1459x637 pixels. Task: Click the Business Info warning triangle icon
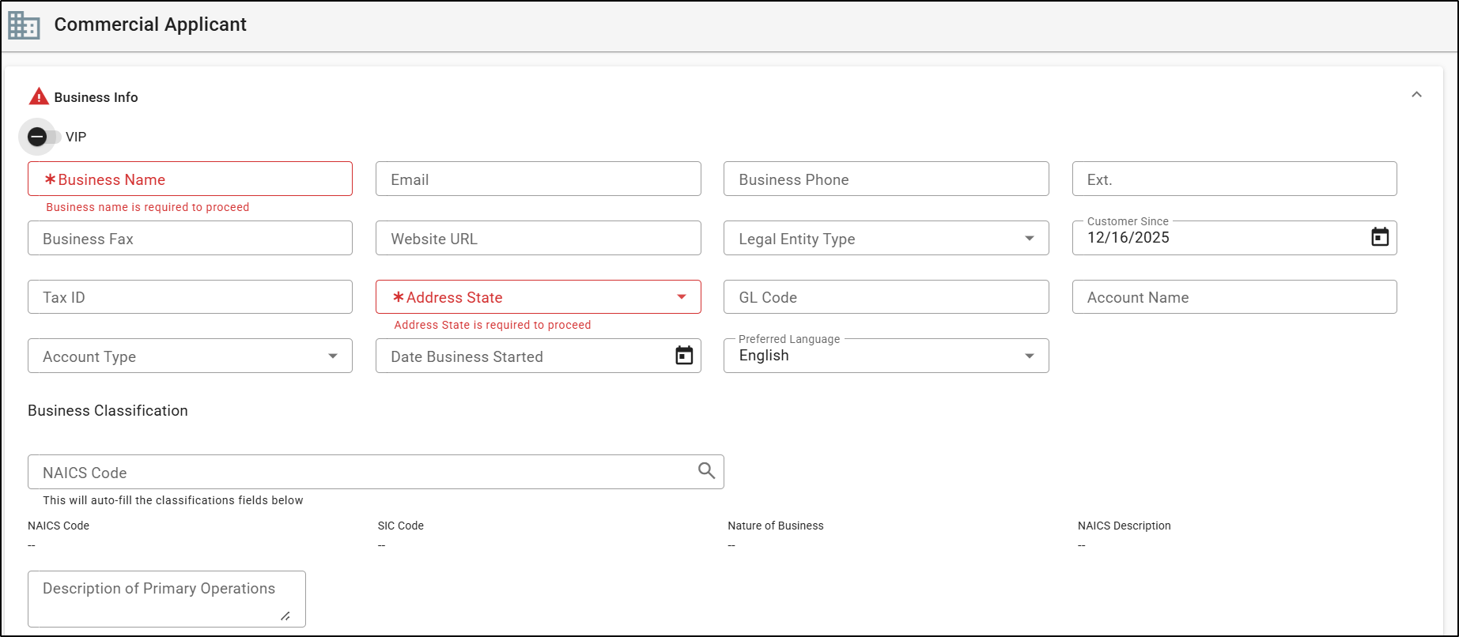[x=39, y=96]
